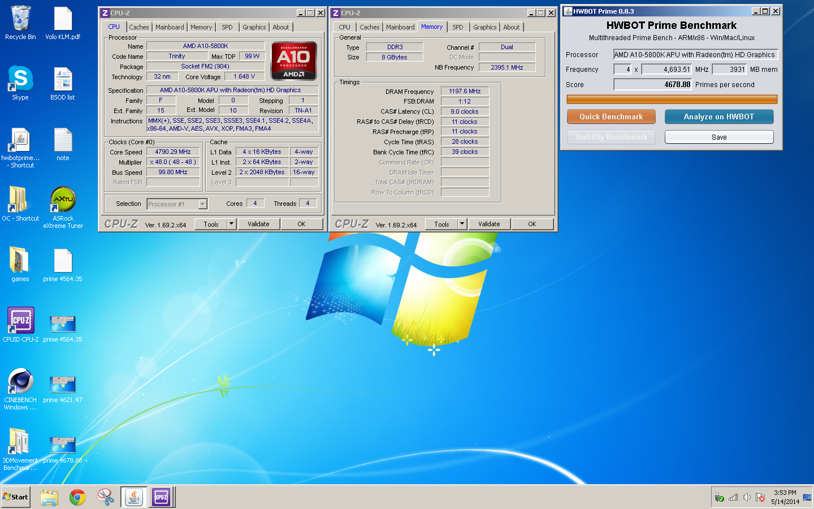Open the Action Center flag tray icon
The width and height of the screenshot is (814, 509).
point(760,497)
